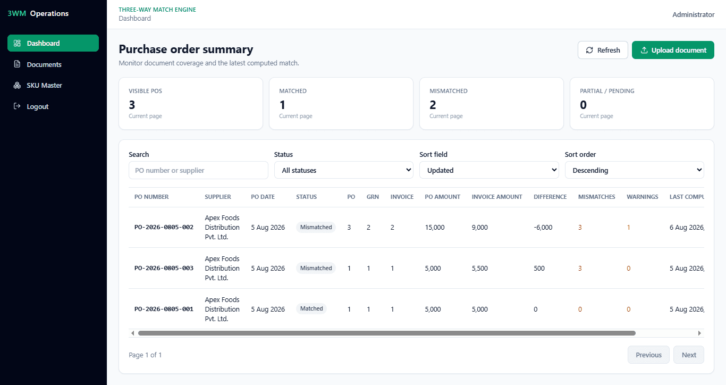Click the Next page button

tap(689, 355)
